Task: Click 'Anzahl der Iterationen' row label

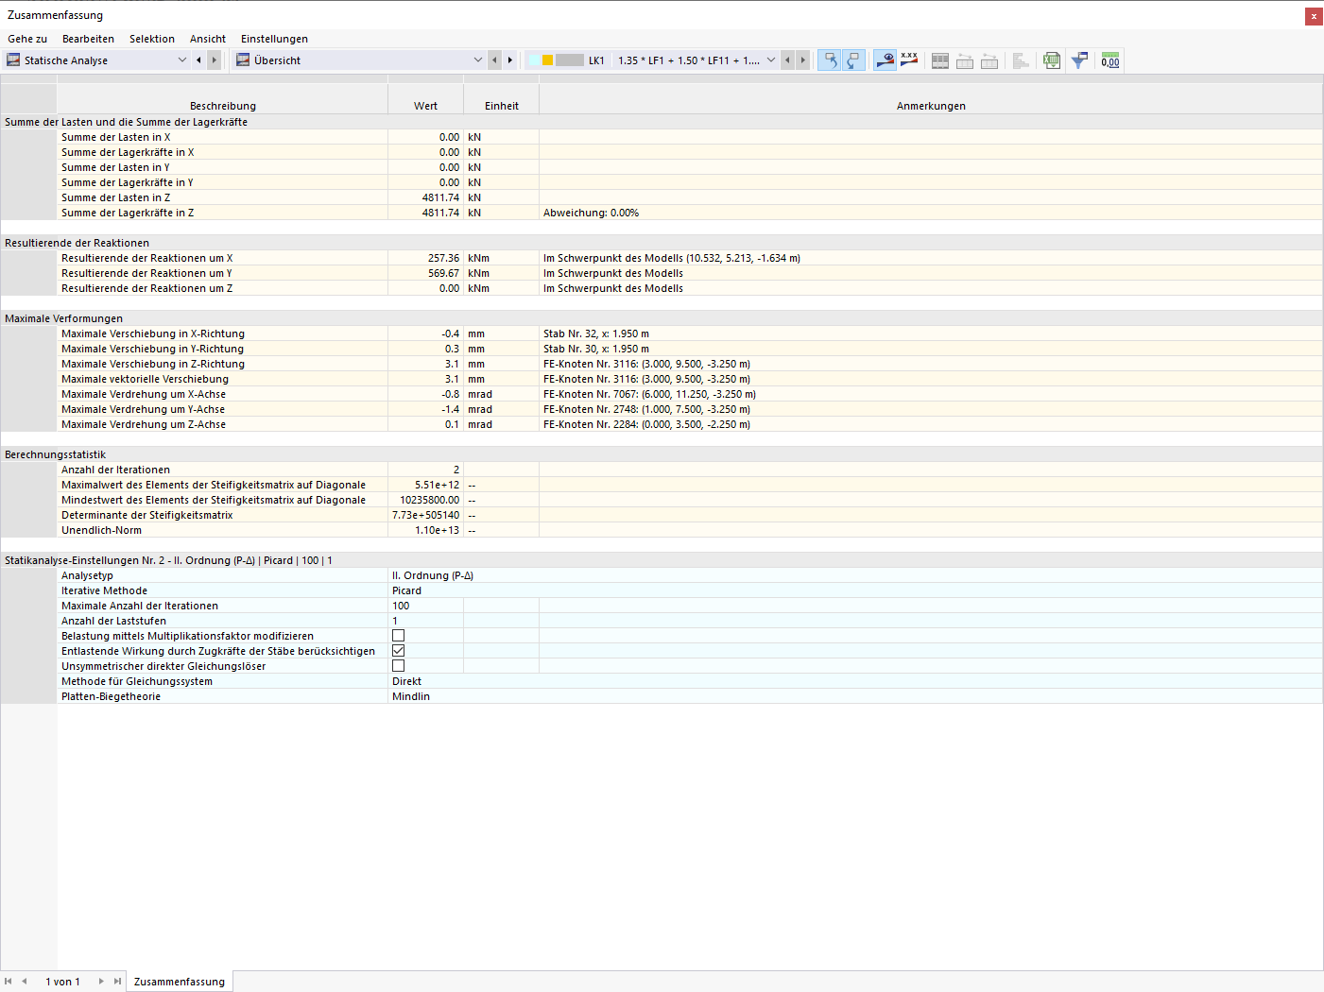Action: click(115, 470)
